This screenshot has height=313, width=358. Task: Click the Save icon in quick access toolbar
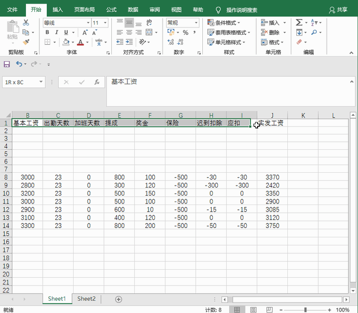[x=7, y=64]
